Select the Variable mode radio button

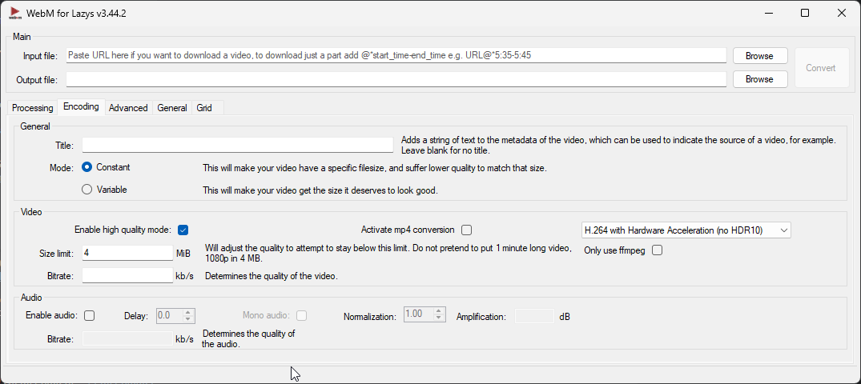click(87, 190)
